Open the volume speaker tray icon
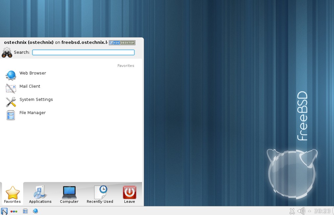Screen dimensions: 334x215 301,211
